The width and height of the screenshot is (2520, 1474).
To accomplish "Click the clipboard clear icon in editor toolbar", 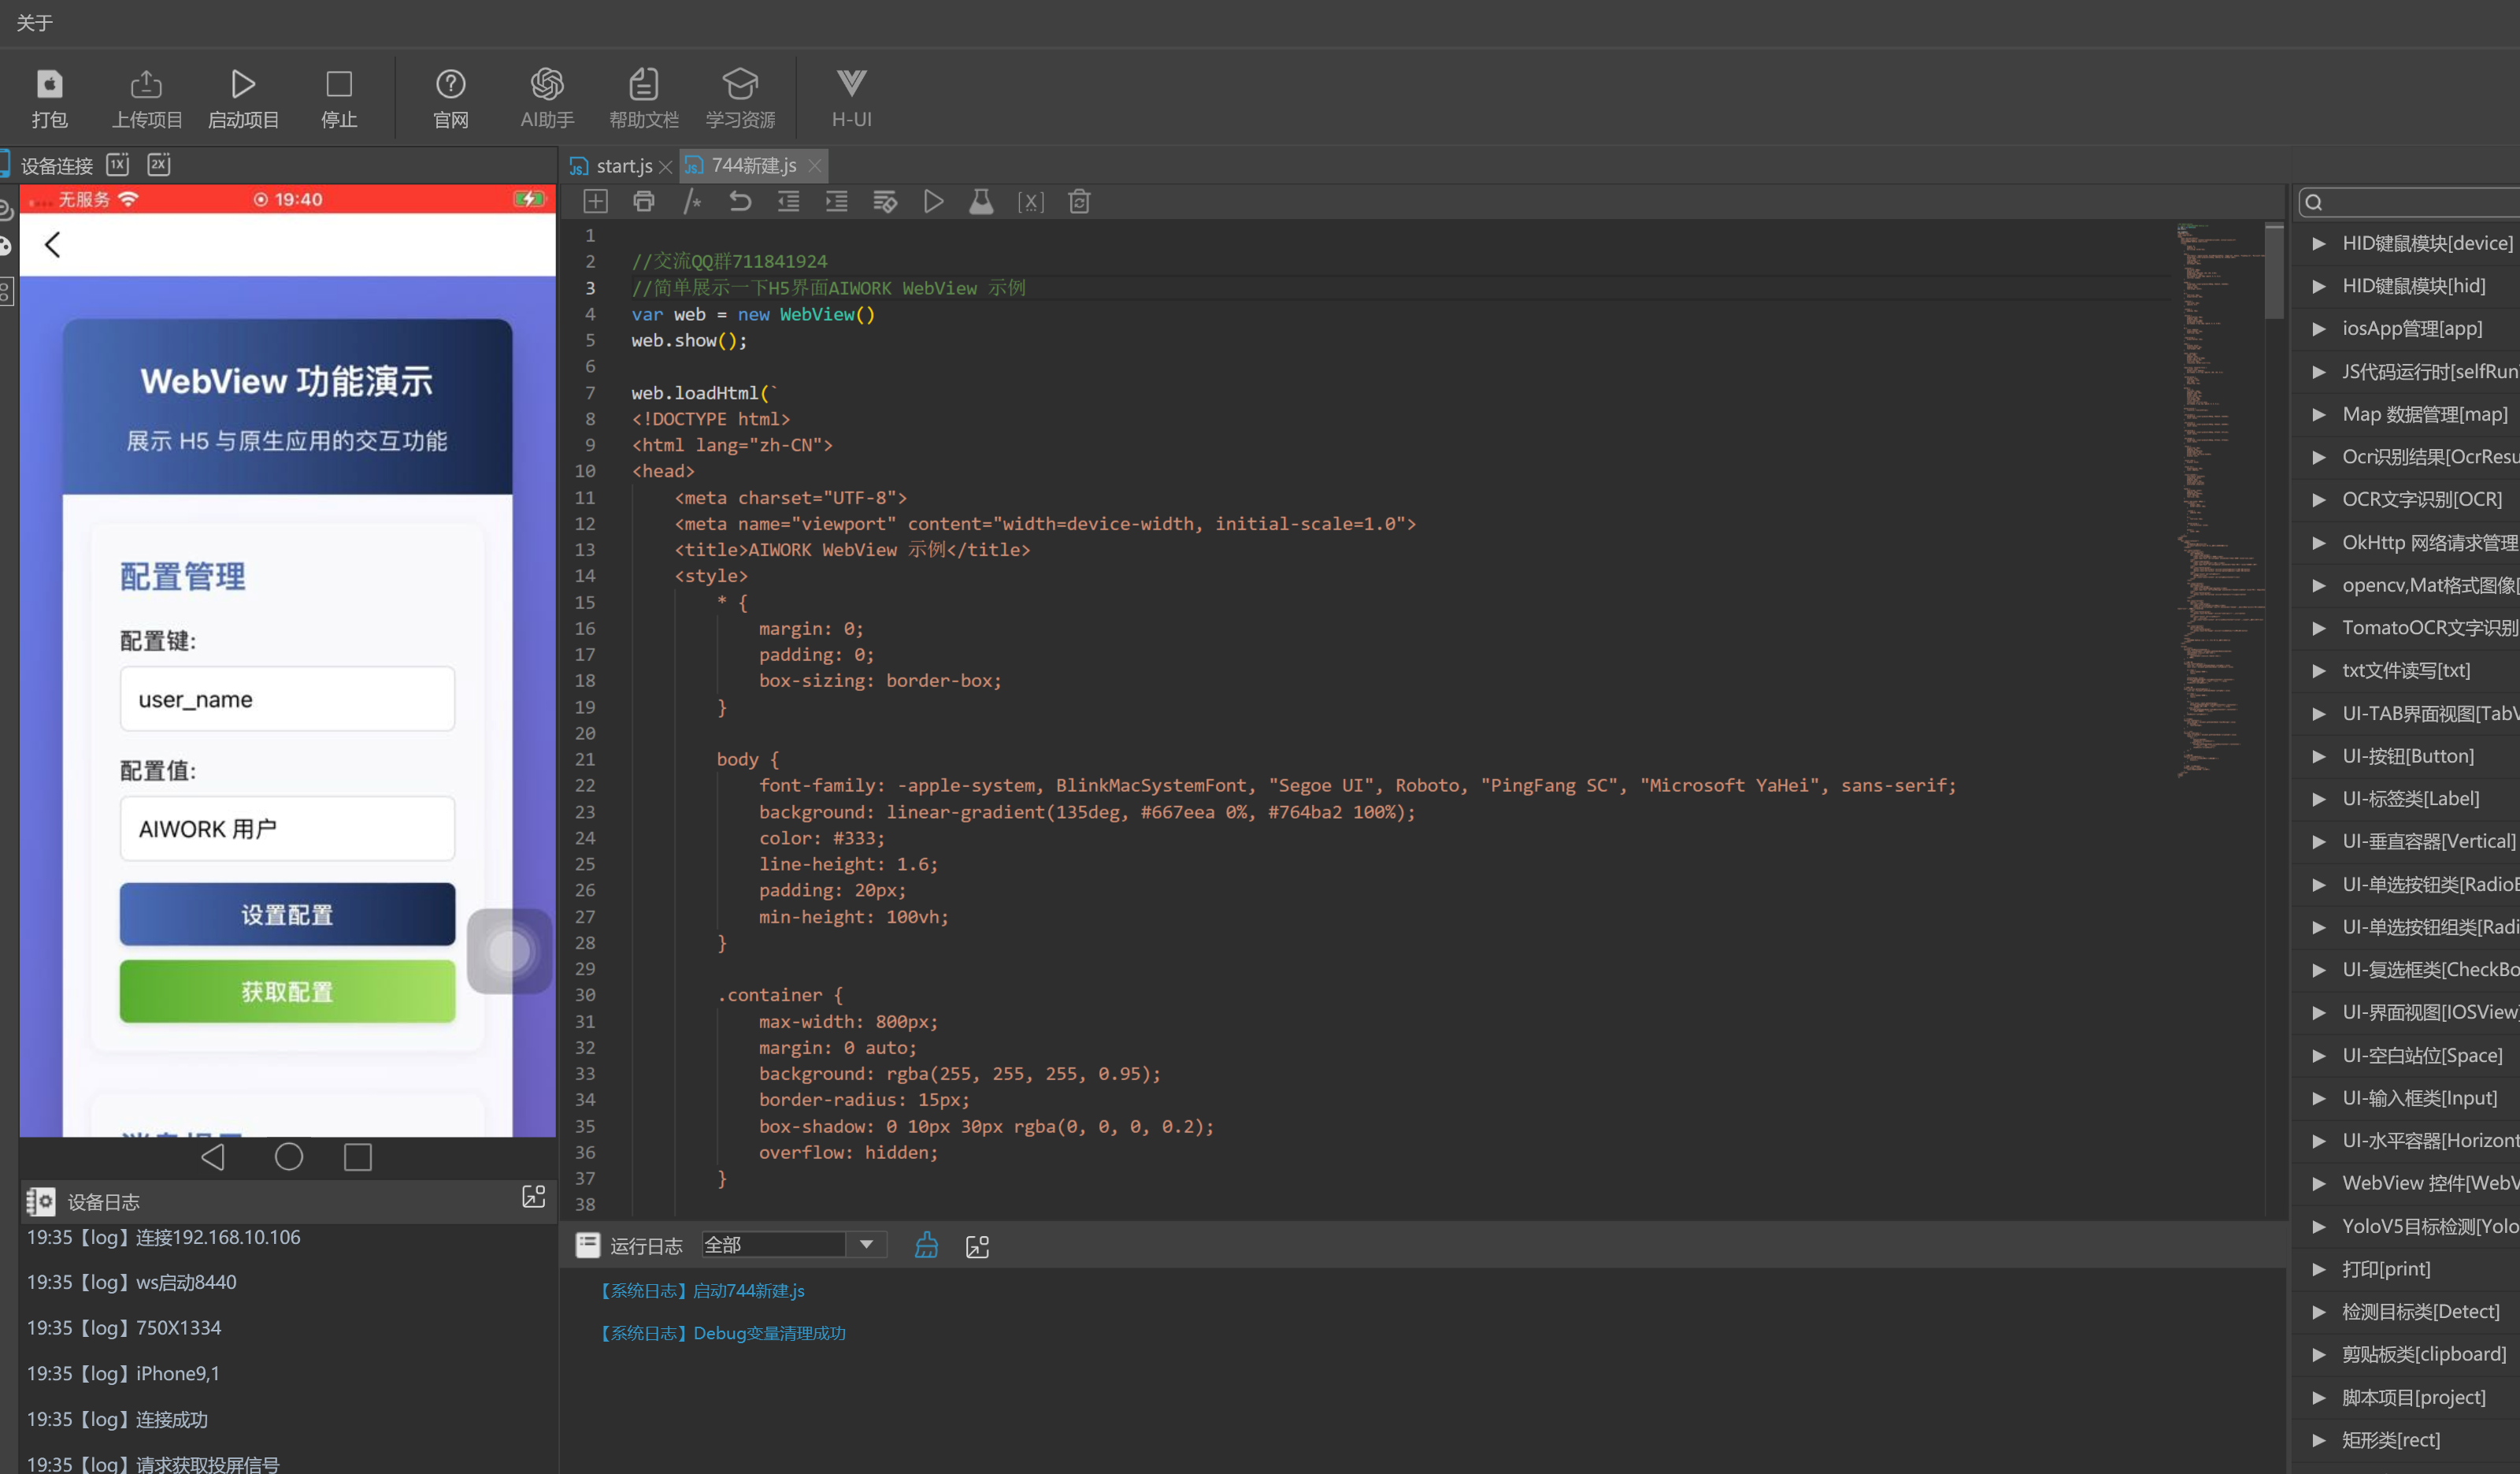I will pos(1079,201).
